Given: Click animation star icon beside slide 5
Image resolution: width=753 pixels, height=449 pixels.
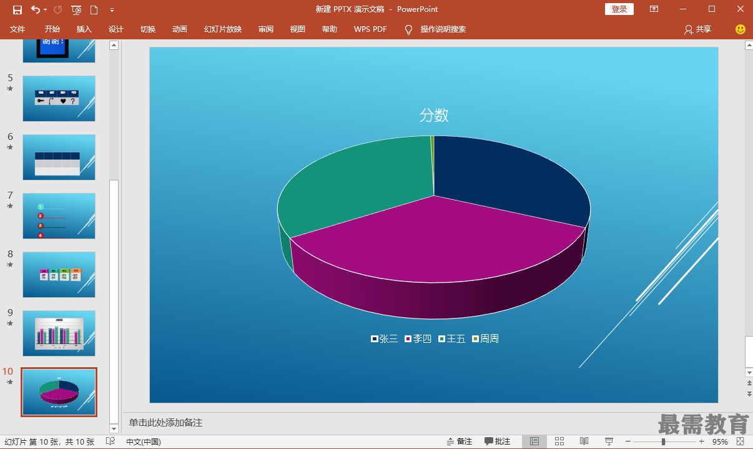Looking at the screenshot, I should click(x=10, y=89).
